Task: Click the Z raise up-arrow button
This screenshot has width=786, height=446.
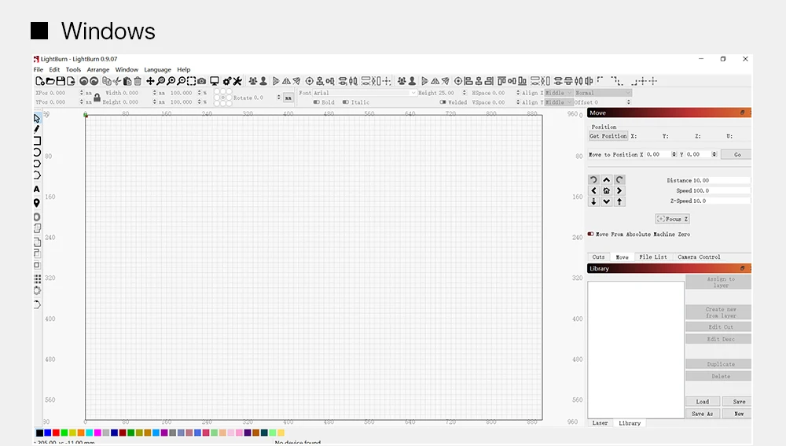Action: 619,201
